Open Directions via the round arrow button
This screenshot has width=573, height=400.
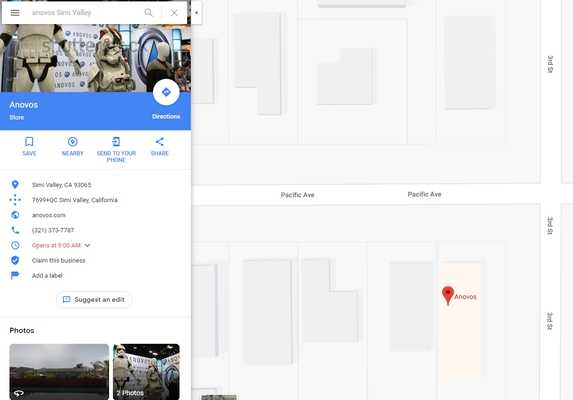[x=166, y=92]
